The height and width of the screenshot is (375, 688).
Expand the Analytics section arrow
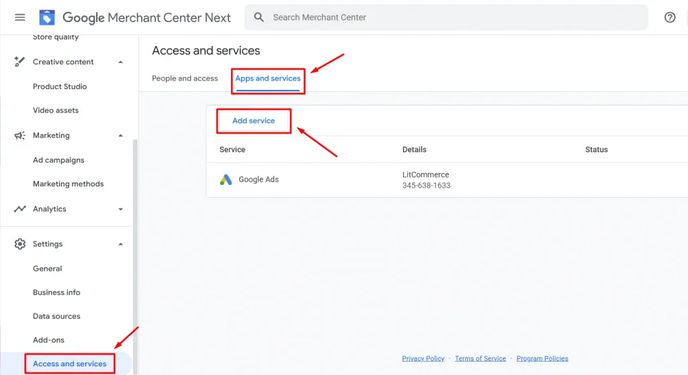coord(120,209)
